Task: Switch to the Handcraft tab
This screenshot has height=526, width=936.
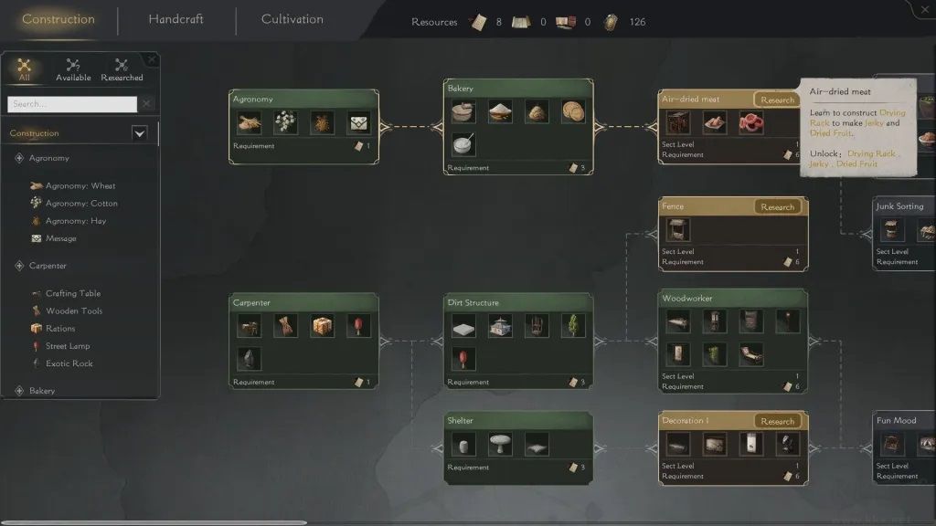Action: tap(176, 19)
